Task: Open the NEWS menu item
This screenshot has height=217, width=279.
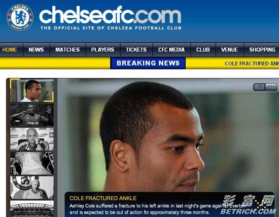Action: point(36,50)
